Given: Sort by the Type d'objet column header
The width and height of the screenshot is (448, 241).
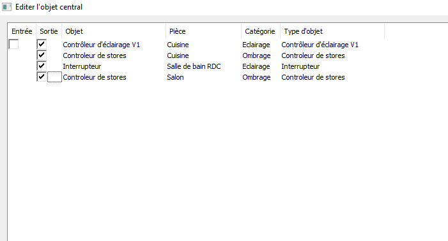Looking at the screenshot, I should pyautogui.click(x=332, y=31).
